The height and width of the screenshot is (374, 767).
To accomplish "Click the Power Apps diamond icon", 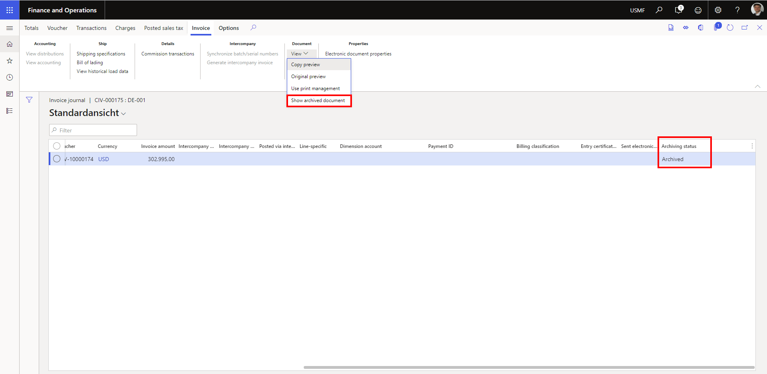I will [686, 28].
